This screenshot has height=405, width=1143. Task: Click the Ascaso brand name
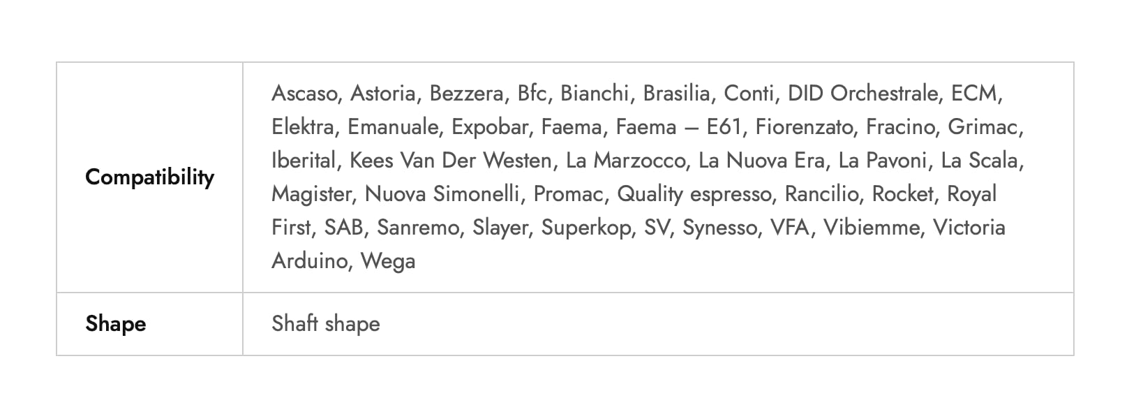304,94
